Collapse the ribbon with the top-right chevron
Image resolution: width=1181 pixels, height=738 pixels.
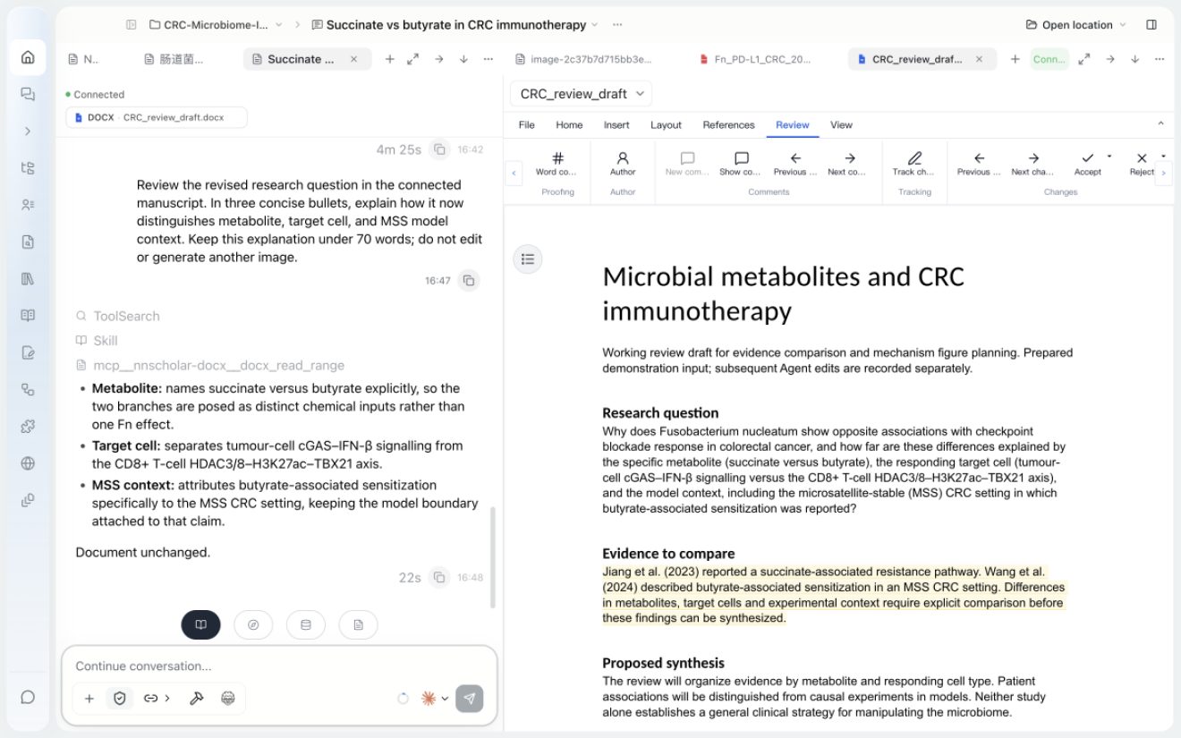coord(1161,124)
